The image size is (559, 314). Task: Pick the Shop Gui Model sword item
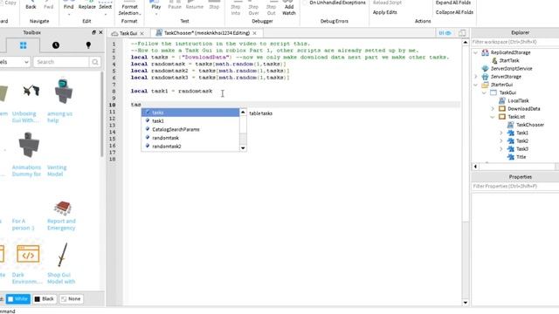pyautogui.click(x=61, y=263)
